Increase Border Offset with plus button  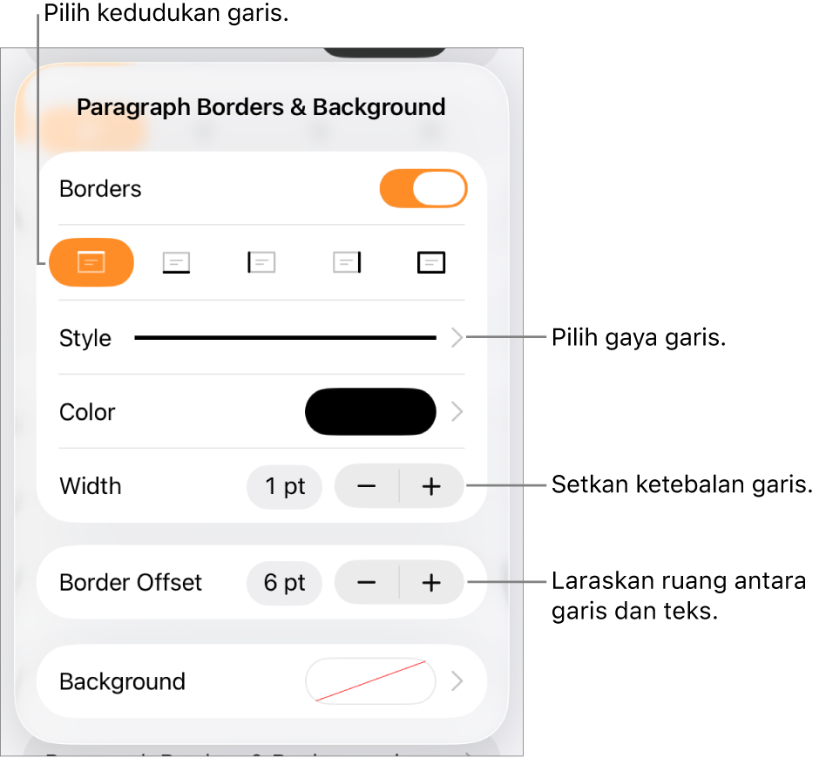431,583
